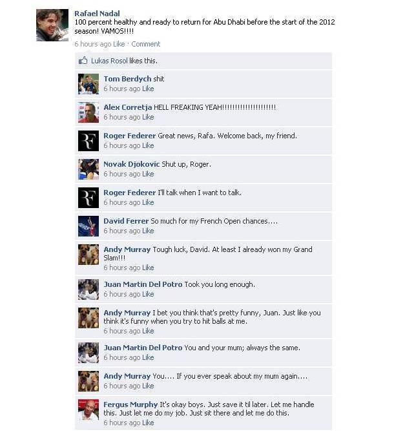Click the thumbs-up icon beside Lukas Rosol

[83, 61]
